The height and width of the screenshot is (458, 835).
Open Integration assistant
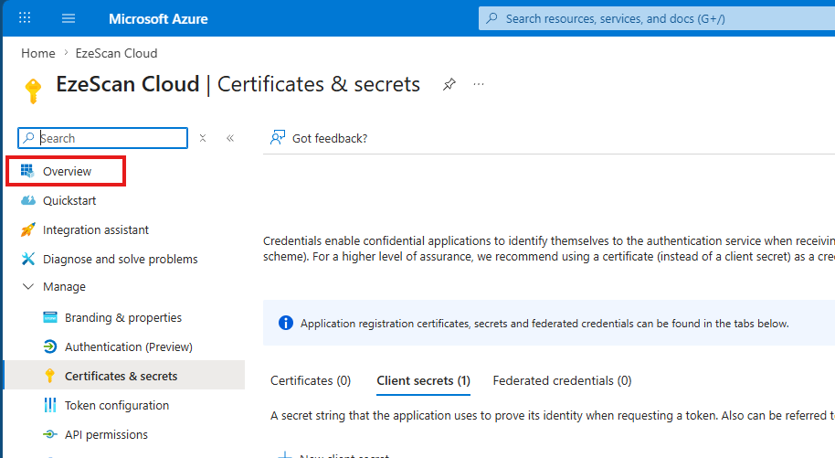[x=96, y=229]
